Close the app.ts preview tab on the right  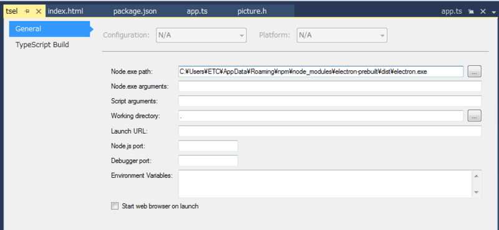pyautogui.click(x=483, y=11)
